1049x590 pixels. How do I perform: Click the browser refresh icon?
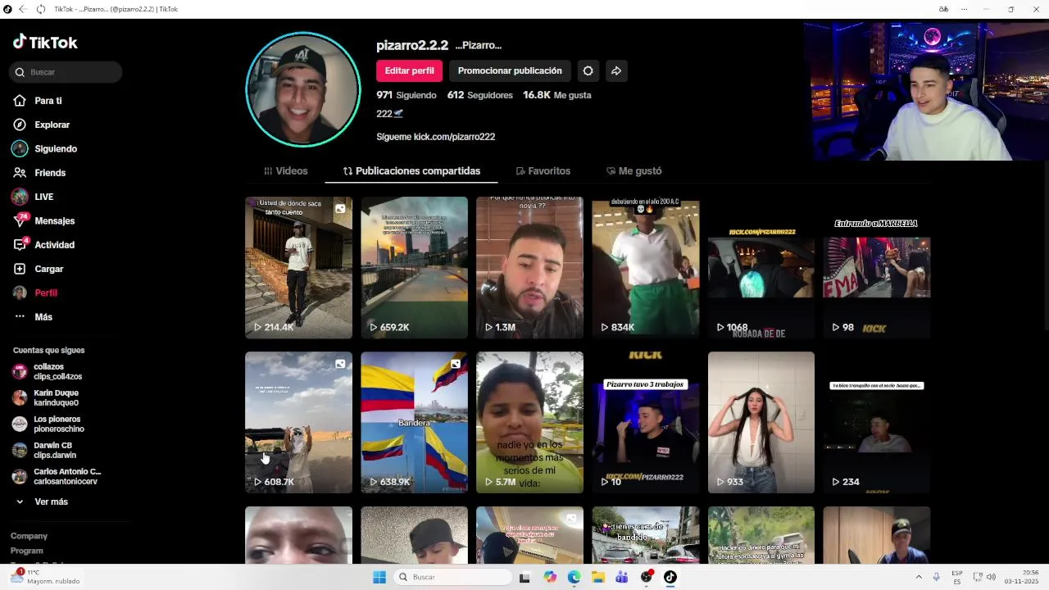point(40,9)
